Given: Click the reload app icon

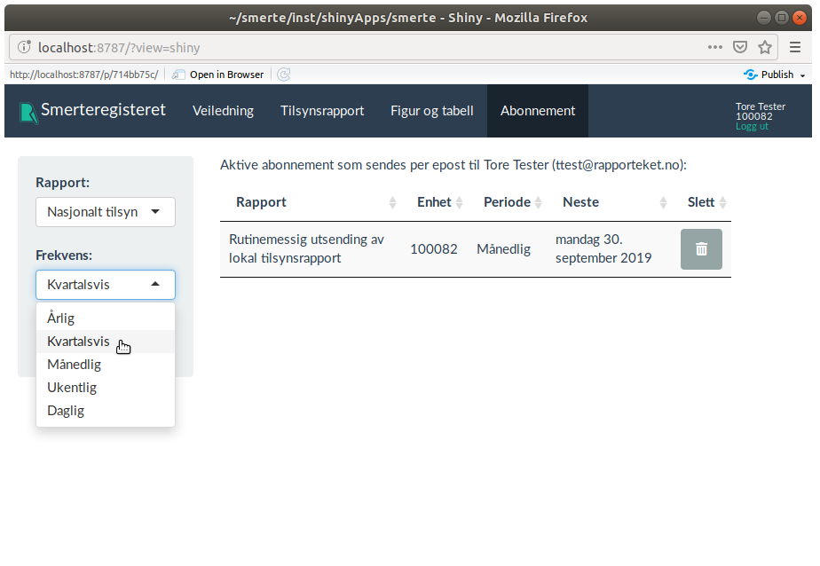Looking at the screenshot, I should pos(283,75).
